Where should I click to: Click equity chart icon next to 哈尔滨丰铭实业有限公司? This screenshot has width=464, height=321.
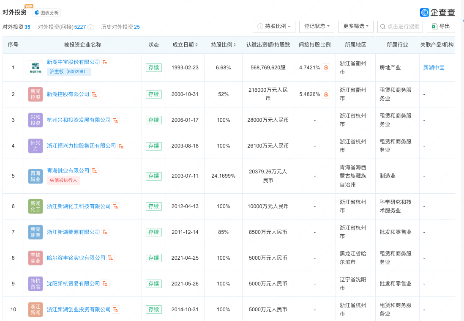110,258
